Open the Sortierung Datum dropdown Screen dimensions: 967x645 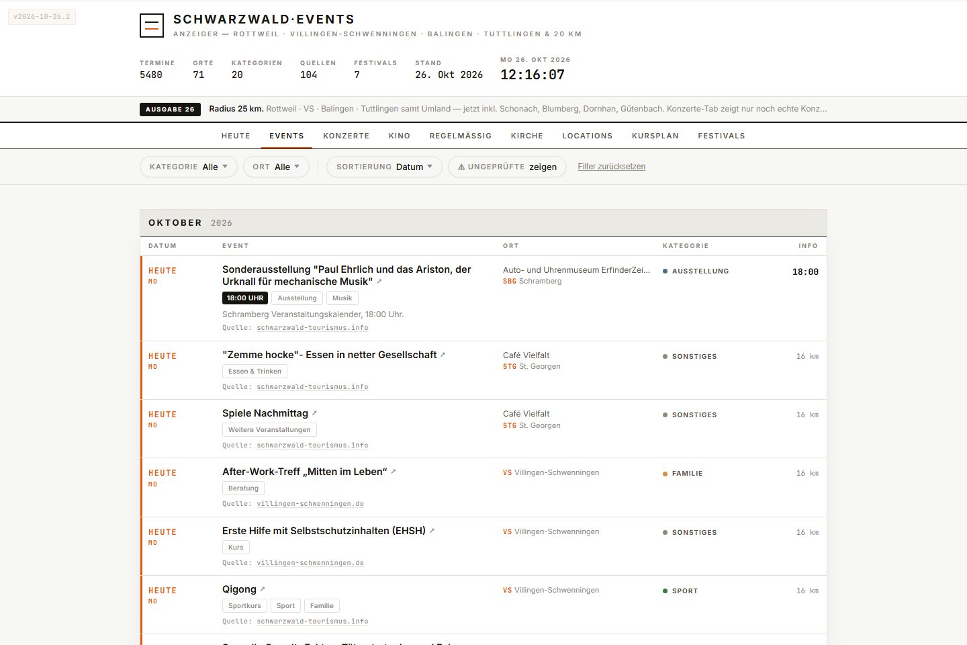[384, 167]
